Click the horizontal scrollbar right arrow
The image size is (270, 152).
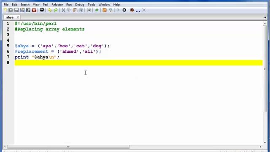point(260,147)
